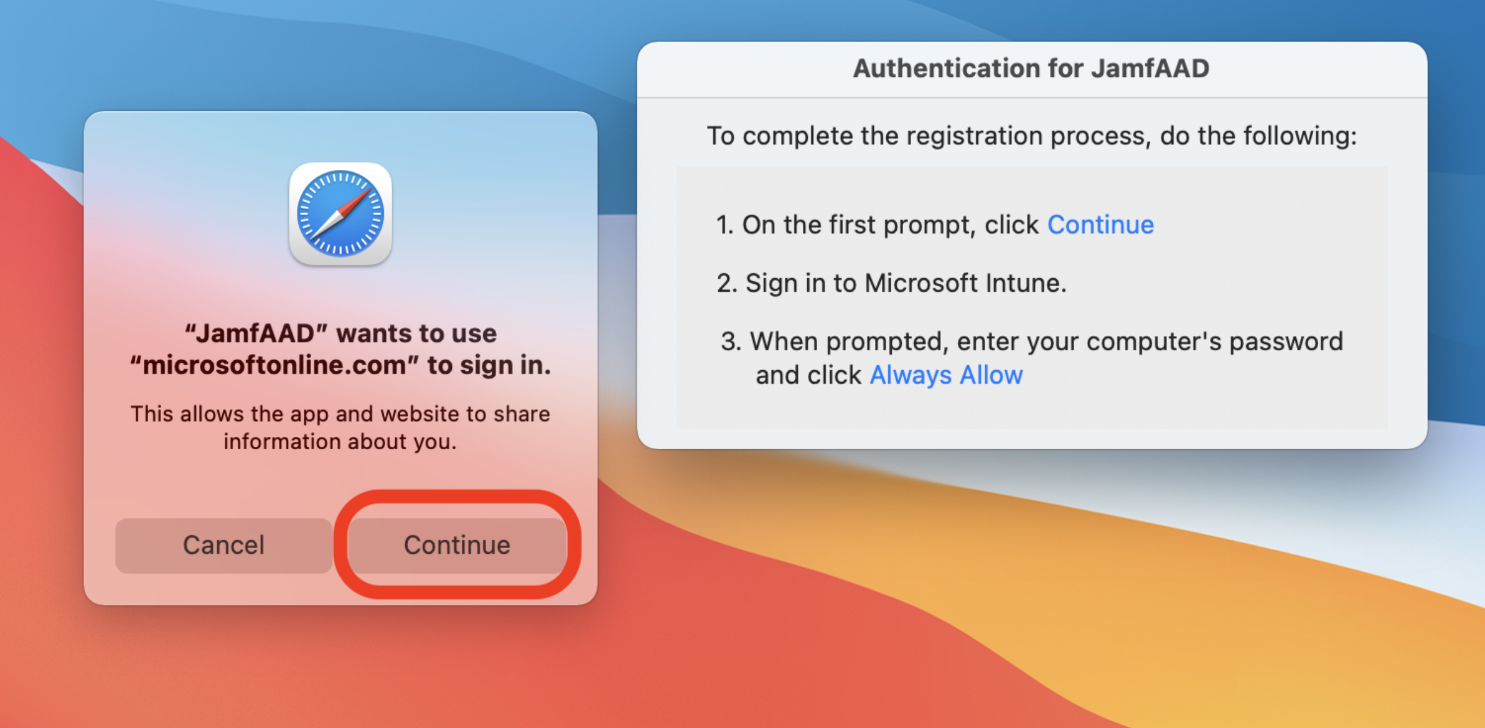Click "This allows the app and website" description
1485x728 pixels.
340,414
